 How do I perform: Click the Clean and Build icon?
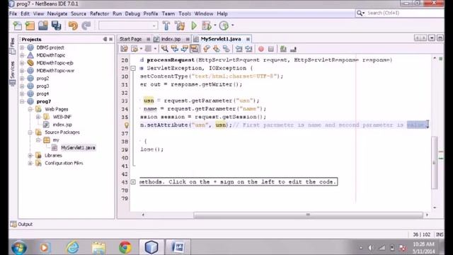tap(180, 25)
